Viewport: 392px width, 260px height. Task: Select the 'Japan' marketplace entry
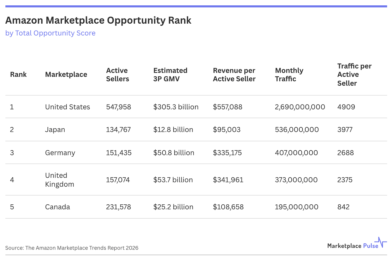pos(55,129)
